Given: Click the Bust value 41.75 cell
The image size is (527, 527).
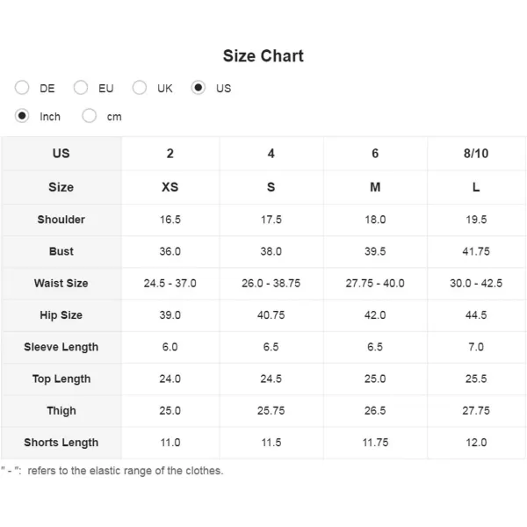Looking at the screenshot, I should [x=476, y=251].
